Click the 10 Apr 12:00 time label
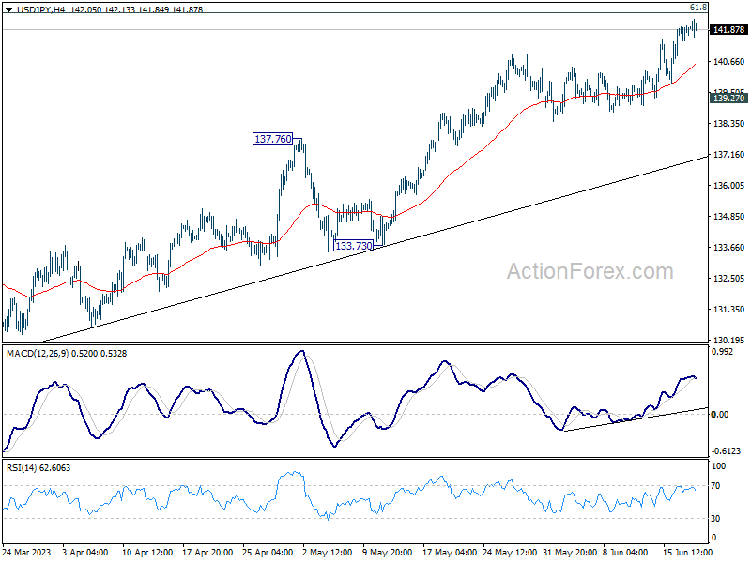 (x=147, y=552)
